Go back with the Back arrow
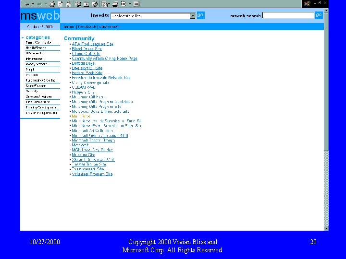 (x=27, y=4)
